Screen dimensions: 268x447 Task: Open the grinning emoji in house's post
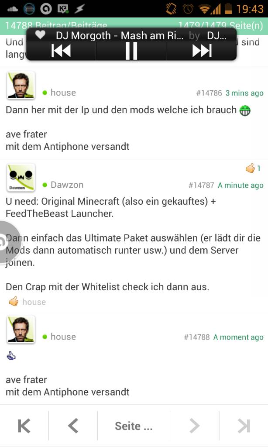click(244, 110)
